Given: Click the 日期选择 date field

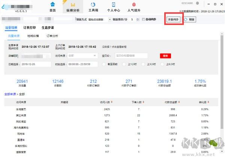Looking at the screenshot, I should click(x=36, y=64).
